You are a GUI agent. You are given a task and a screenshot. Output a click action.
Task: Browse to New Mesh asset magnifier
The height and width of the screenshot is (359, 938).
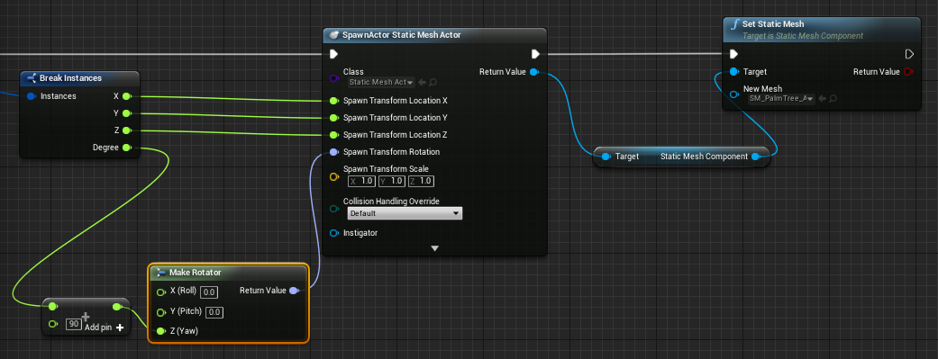click(833, 99)
